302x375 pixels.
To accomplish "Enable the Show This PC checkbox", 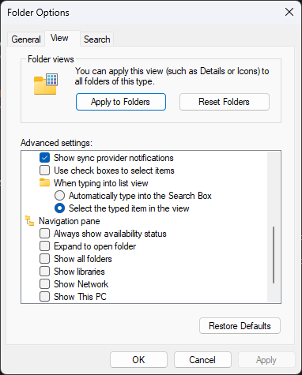I will click(44, 297).
